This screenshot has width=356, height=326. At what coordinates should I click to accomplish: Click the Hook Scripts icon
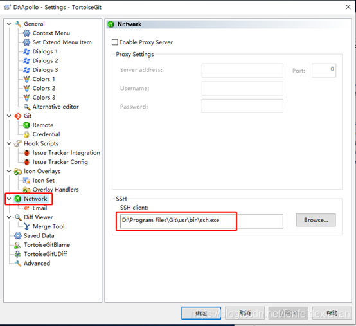click(18, 143)
